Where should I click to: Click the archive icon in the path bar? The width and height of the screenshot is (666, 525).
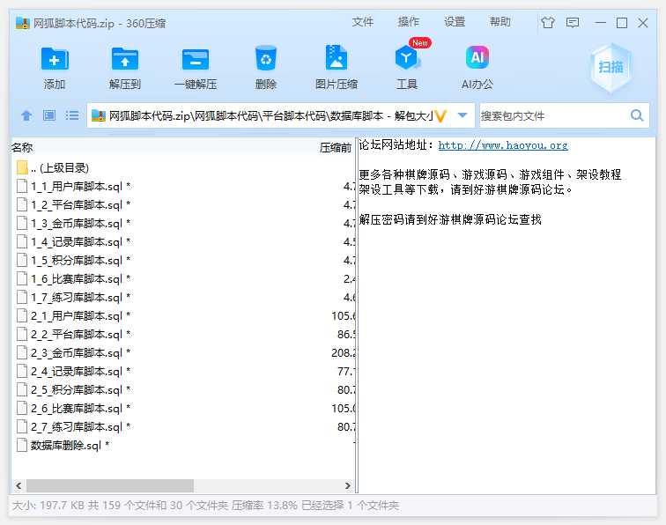(98, 115)
